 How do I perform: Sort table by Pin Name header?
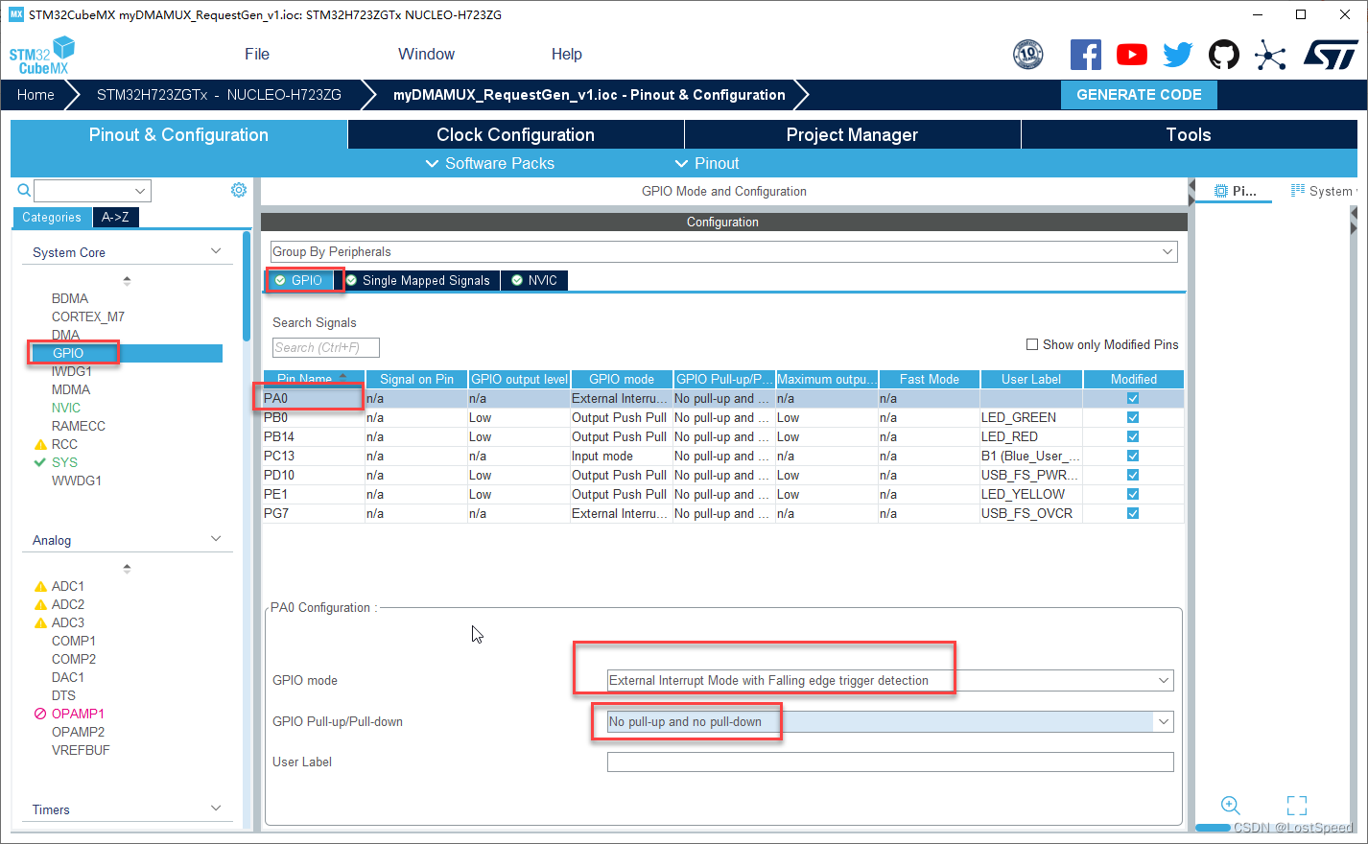(314, 379)
